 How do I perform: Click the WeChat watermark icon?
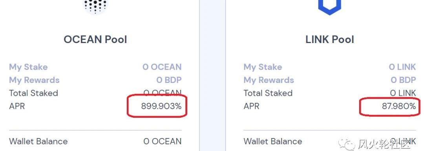click(x=348, y=145)
